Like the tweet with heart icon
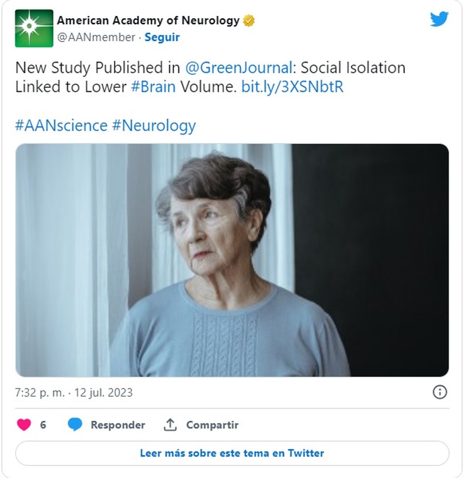Image resolution: width=464 pixels, height=478 pixels. (x=24, y=425)
